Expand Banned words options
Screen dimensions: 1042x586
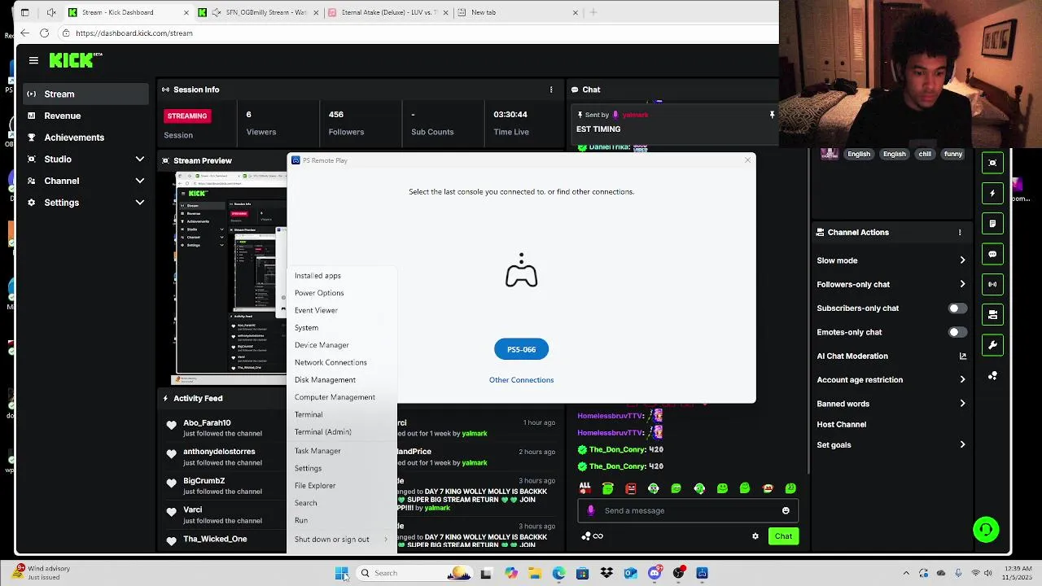pyautogui.click(x=962, y=404)
